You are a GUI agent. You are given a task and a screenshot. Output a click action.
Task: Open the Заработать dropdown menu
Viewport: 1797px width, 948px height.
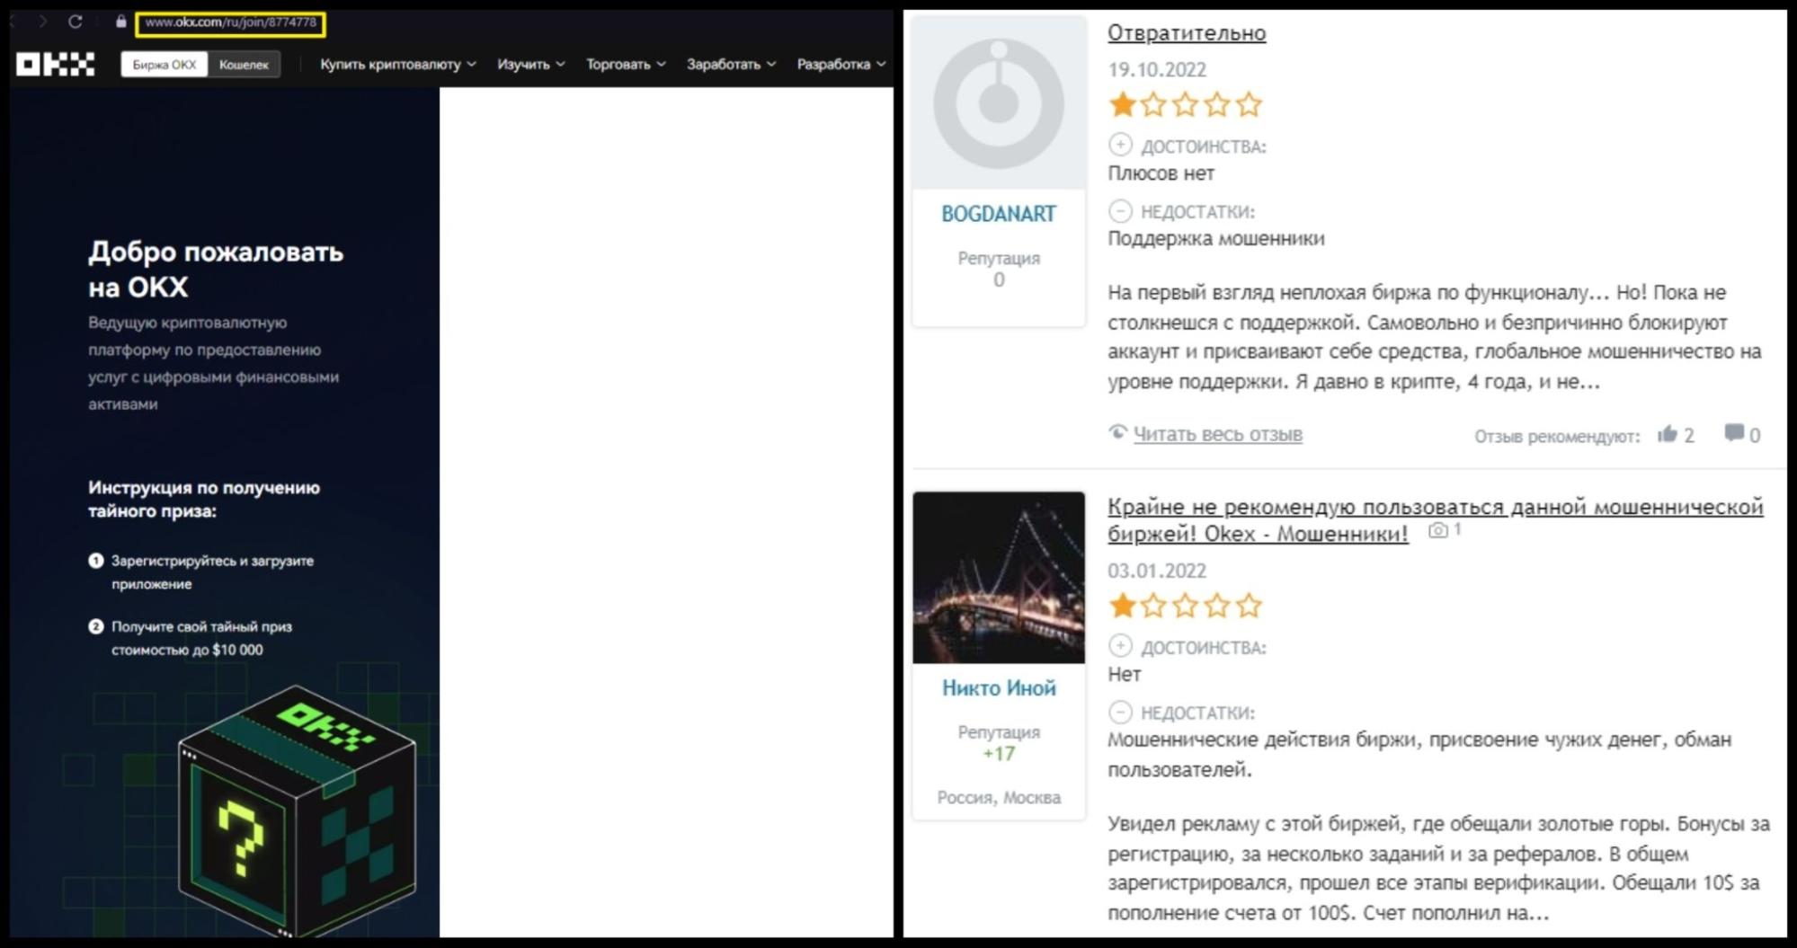[x=731, y=65]
